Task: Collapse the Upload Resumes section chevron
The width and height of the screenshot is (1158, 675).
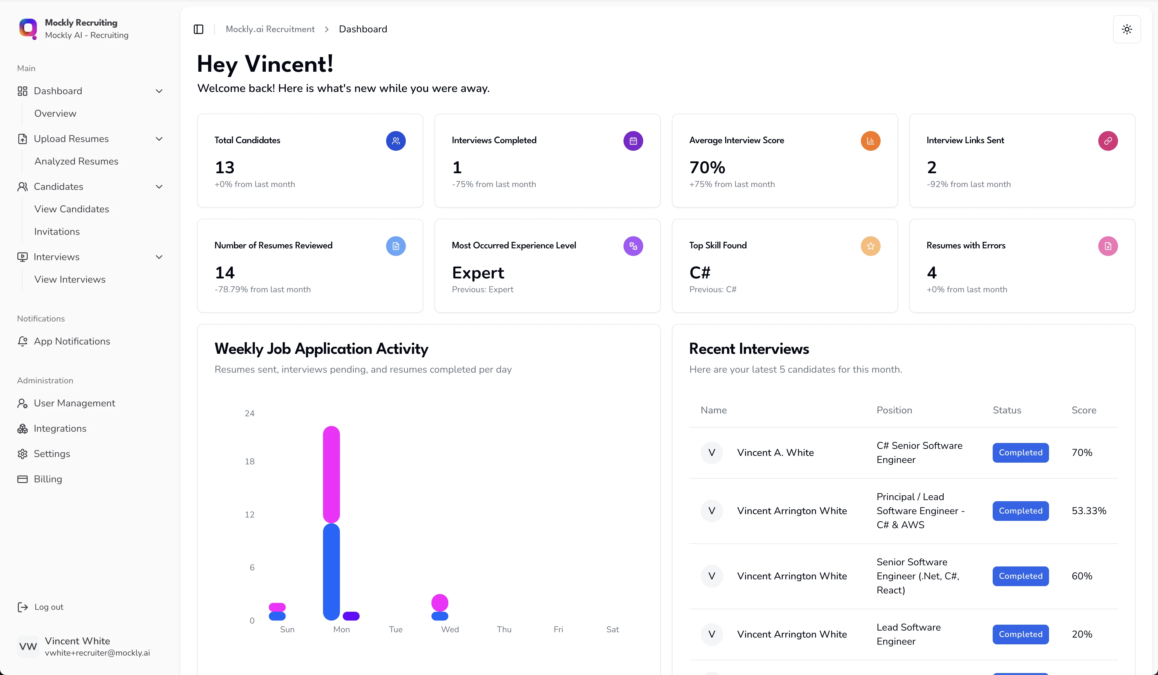Action: 159,139
